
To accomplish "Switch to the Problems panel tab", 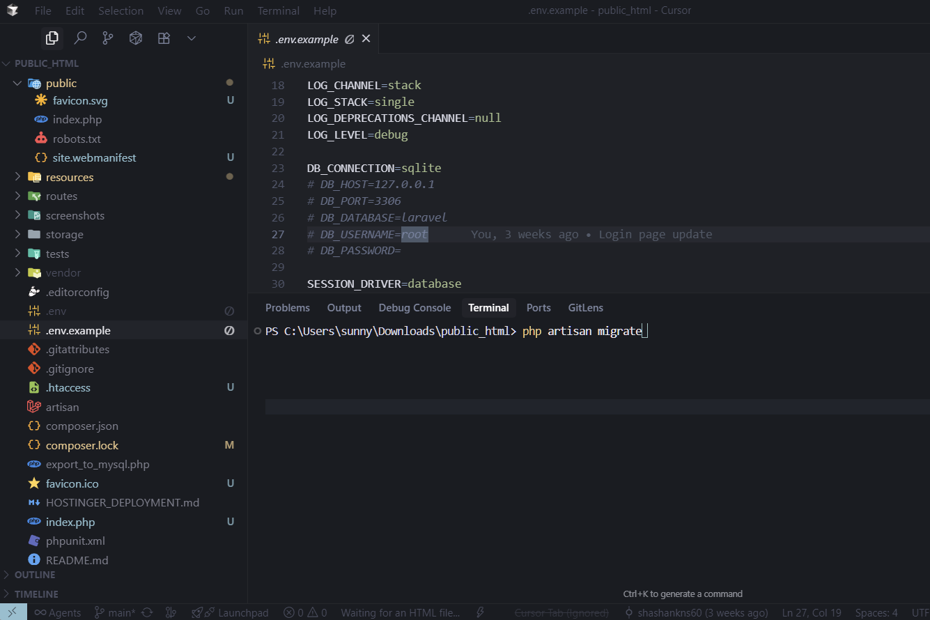I will click(287, 308).
